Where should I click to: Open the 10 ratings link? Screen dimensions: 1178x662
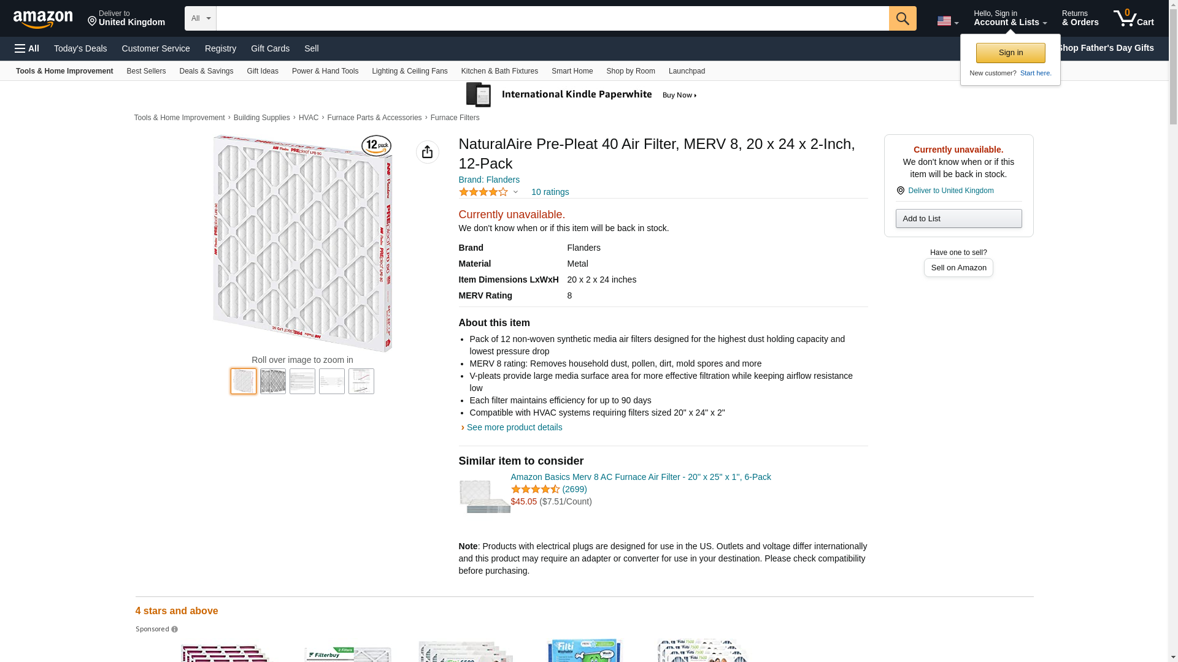click(550, 192)
